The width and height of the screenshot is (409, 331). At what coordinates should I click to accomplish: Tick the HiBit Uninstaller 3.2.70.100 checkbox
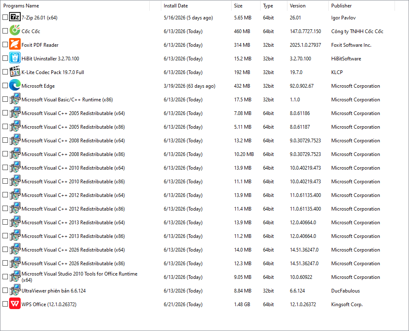[x=5, y=58]
